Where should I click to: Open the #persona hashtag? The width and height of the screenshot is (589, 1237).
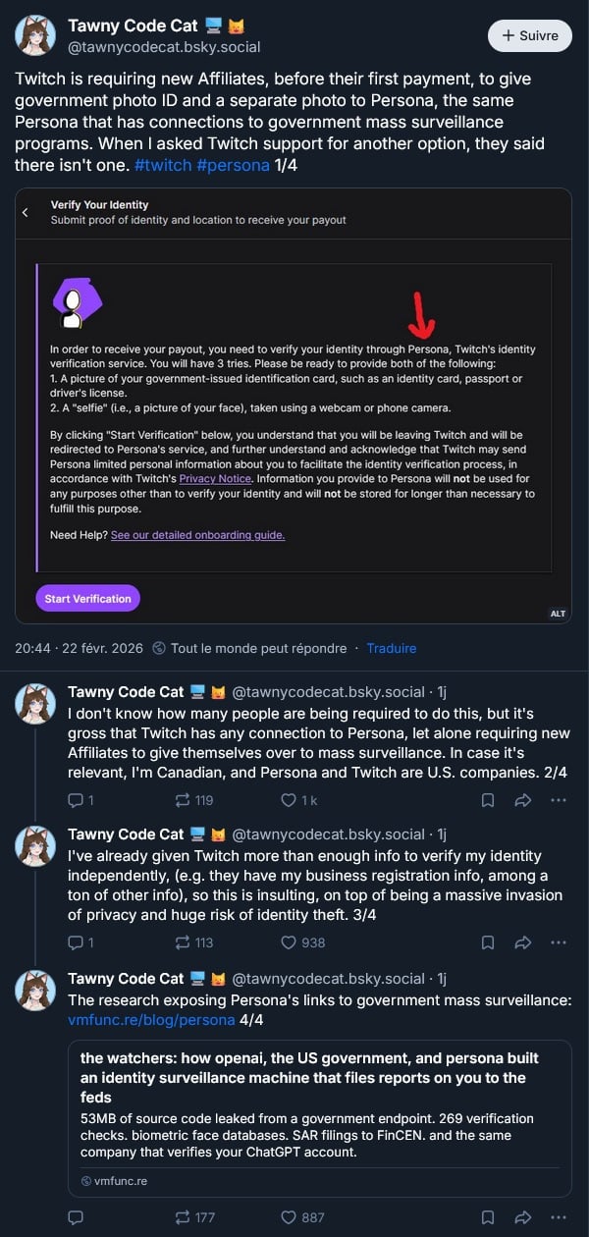pyautogui.click(x=233, y=165)
